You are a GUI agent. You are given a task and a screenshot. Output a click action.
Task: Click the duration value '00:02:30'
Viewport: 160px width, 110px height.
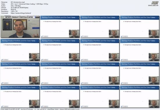point(13,10)
